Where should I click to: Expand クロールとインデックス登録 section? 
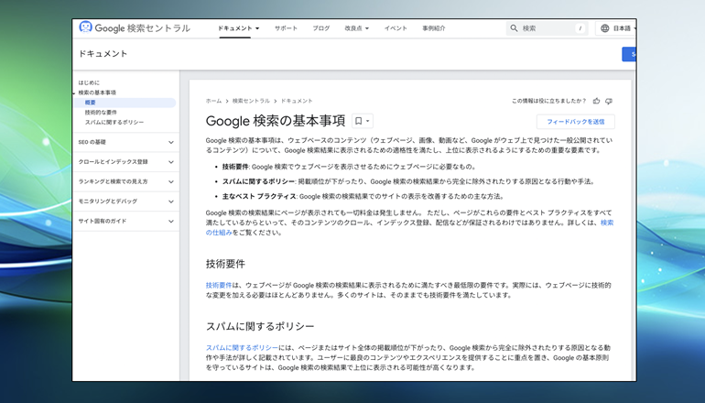pyautogui.click(x=126, y=162)
